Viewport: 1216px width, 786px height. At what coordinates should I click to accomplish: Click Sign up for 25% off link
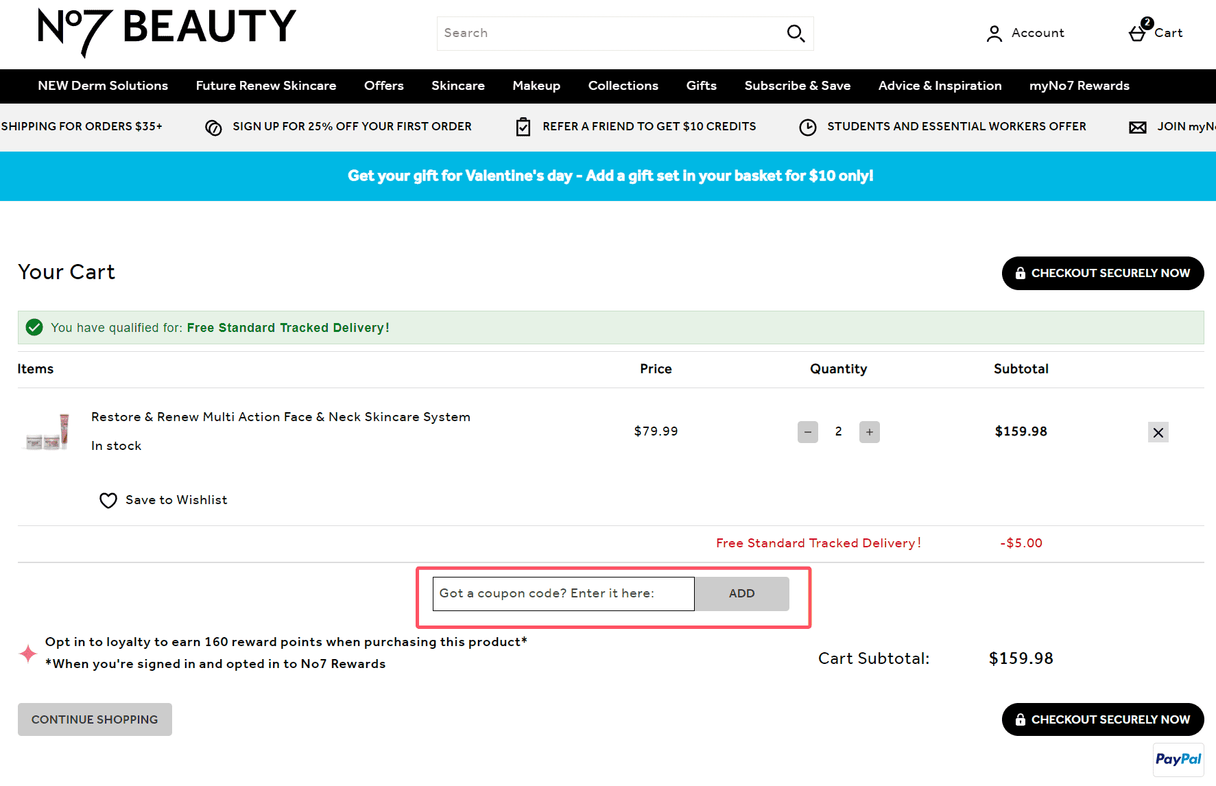(x=352, y=127)
